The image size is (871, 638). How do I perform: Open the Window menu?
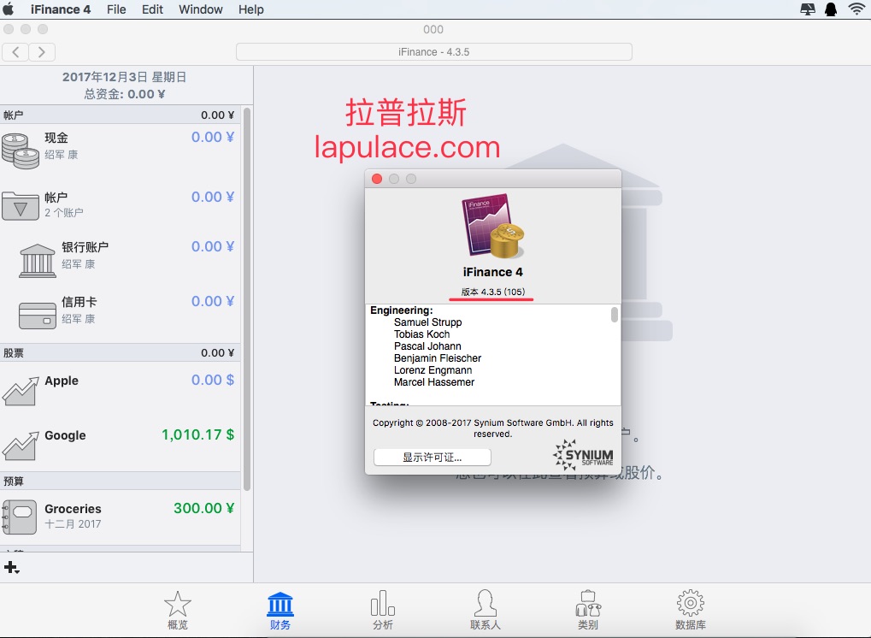click(x=201, y=9)
